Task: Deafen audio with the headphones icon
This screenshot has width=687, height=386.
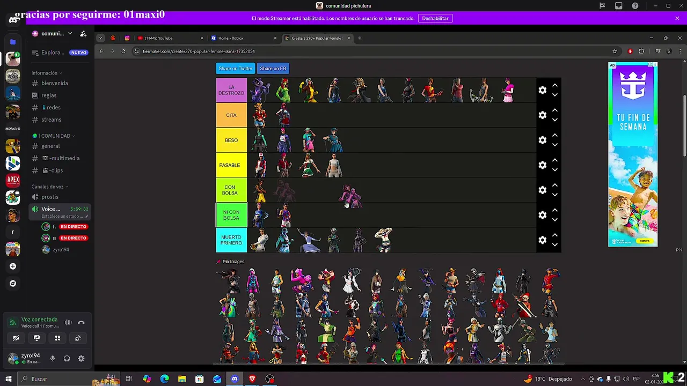Action: tap(67, 359)
